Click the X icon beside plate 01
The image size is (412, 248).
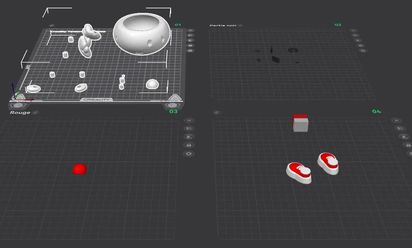[x=191, y=30]
